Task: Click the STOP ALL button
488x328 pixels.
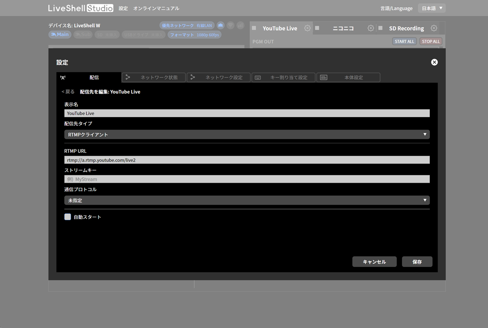Action: tap(431, 42)
